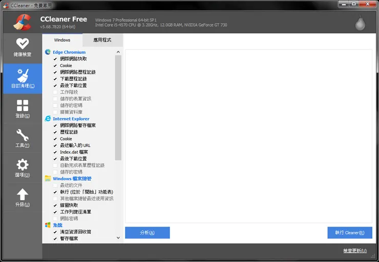Enable 自動完成表單歷程記錄 checkbox
379x262 pixels.
click(x=55, y=165)
